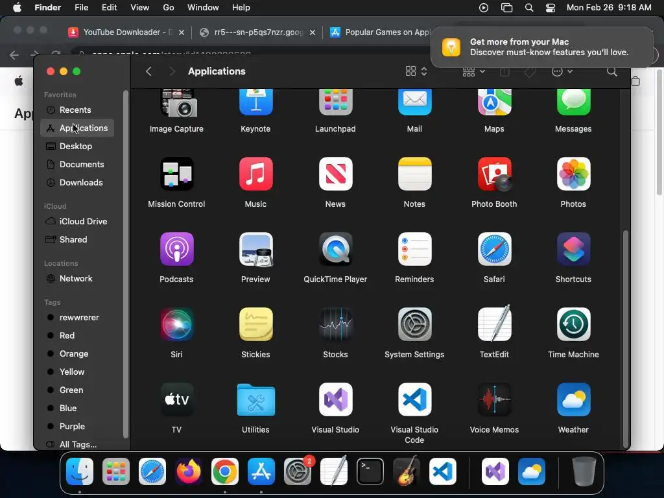Open the Photos app icon
Image resolution: width=664 pixels, height=498 pixels.
tap(573, 174)
